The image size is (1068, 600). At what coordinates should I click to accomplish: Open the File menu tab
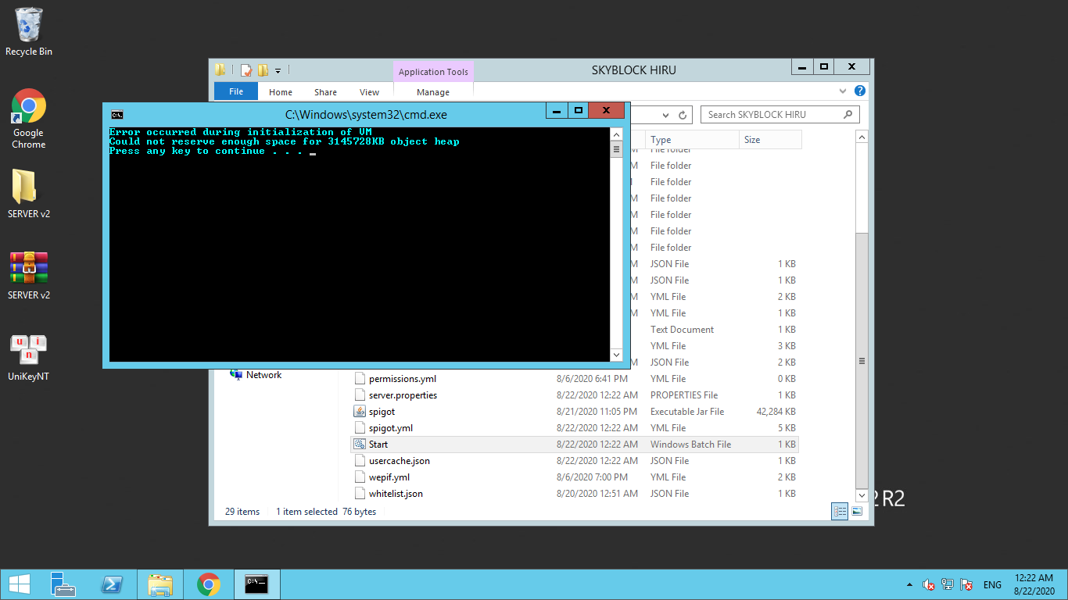pos(236,91)
